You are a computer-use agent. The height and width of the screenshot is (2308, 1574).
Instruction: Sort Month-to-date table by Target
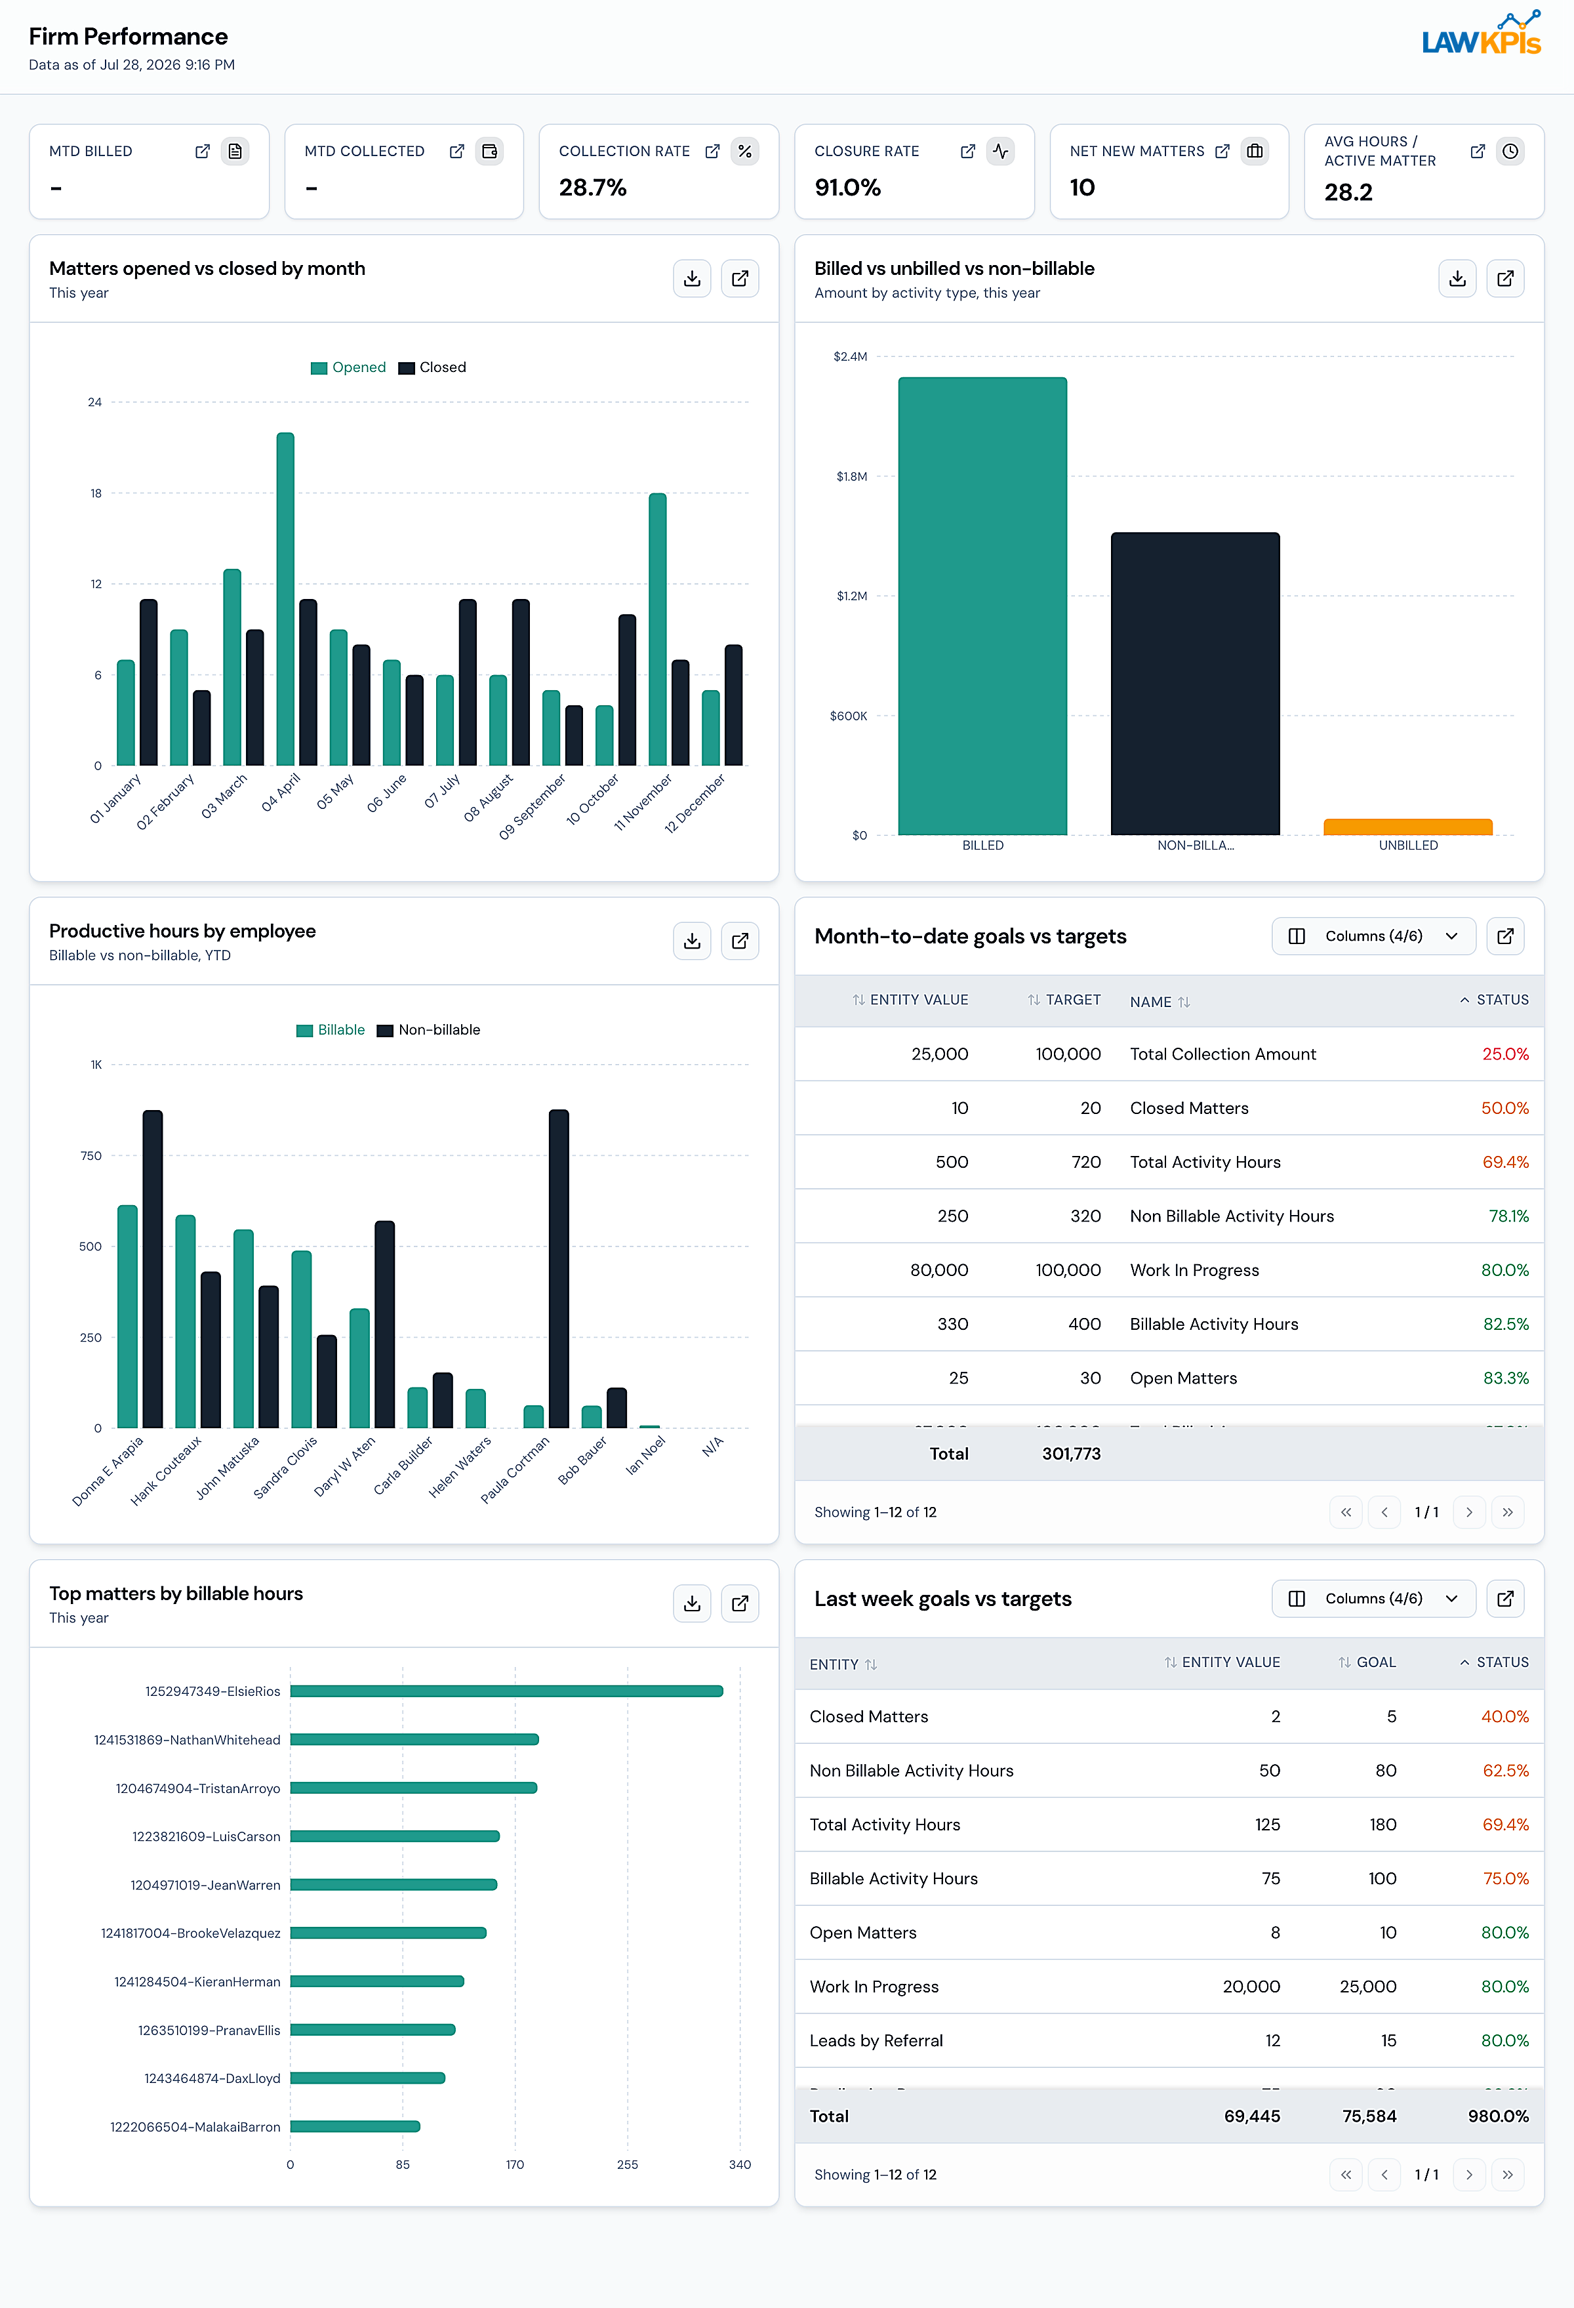tap(1064, 1000)
